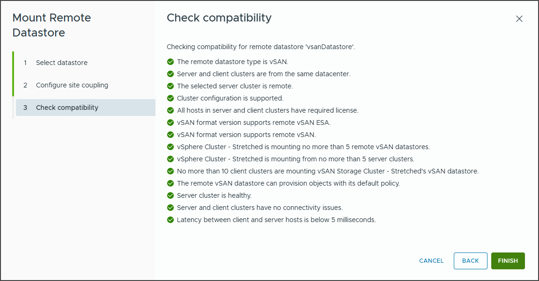The width and height of the screenshot is (539, 281).
Task: Close the Mount Remote Datastore wizard
Action: [x=519, y=19]
